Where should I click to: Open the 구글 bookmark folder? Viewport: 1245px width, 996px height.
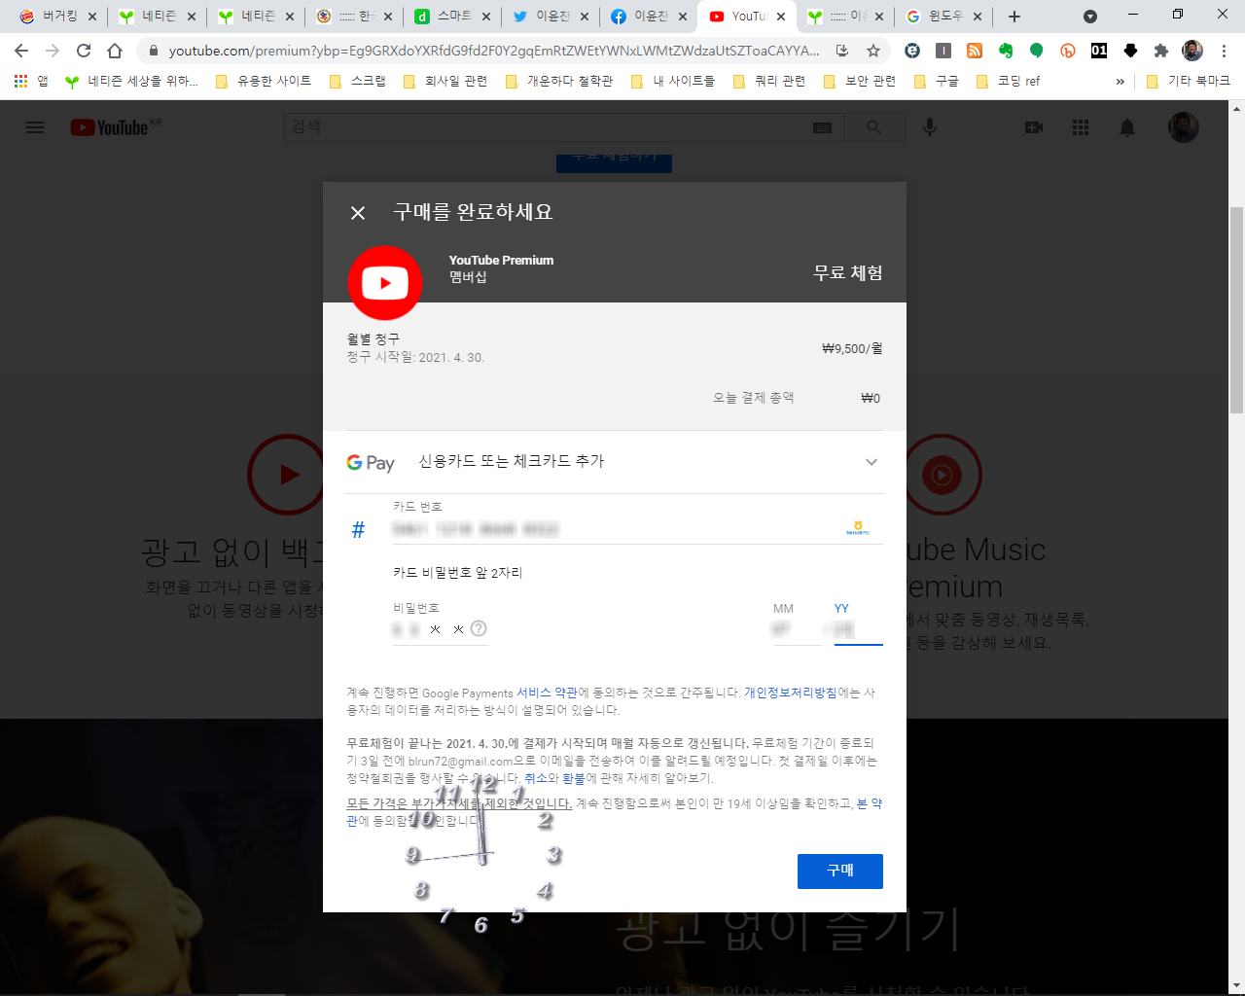pyautogui.click(x=937, y=81)
